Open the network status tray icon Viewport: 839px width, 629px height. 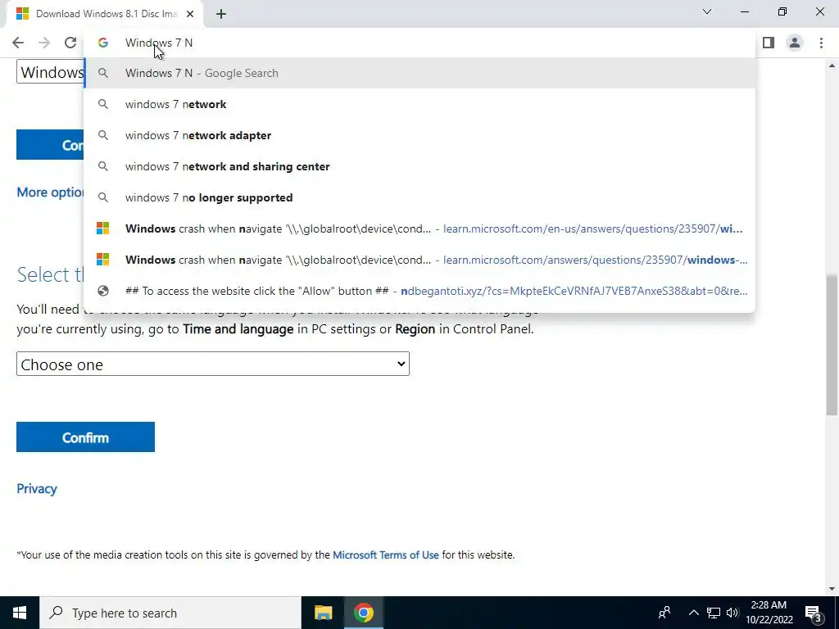[x=714, y=613]
